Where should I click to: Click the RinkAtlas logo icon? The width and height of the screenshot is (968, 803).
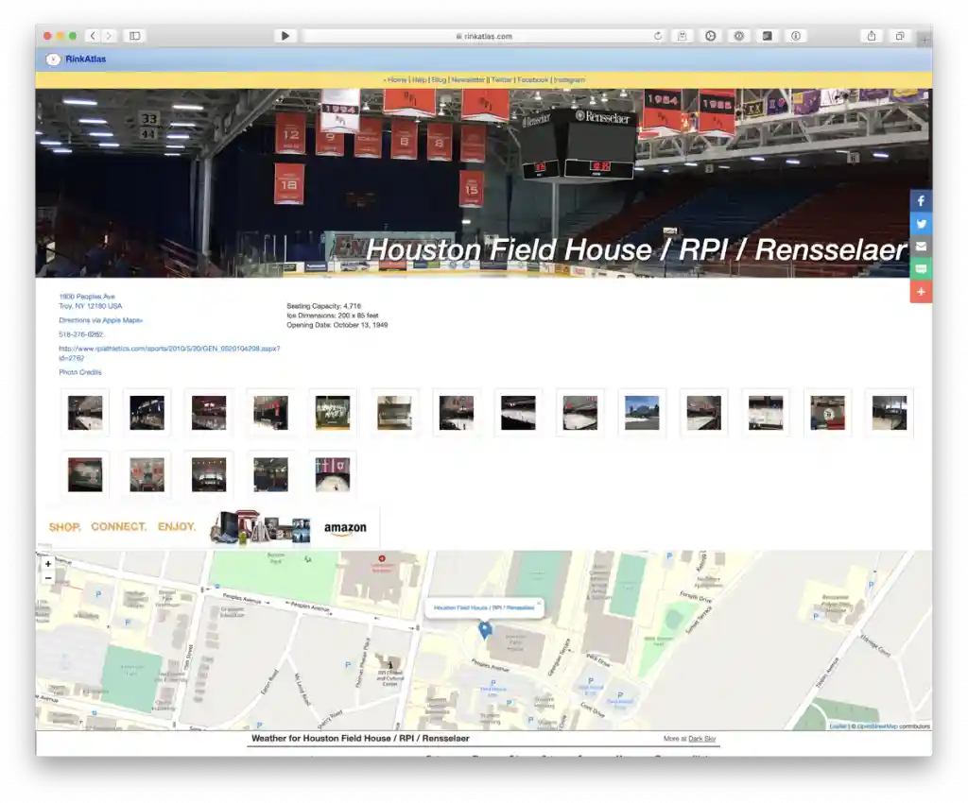(53, 60)
